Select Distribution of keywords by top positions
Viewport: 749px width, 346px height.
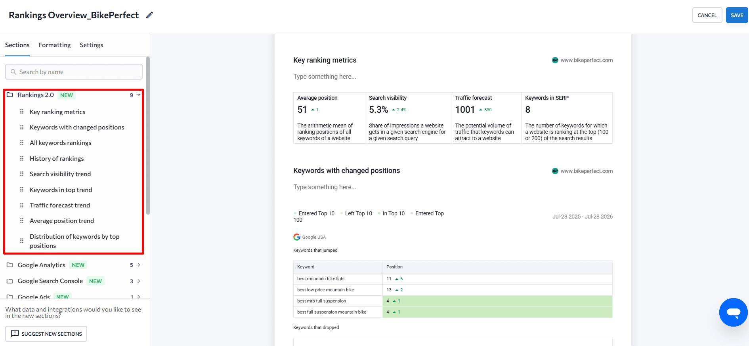pos(74,241)
